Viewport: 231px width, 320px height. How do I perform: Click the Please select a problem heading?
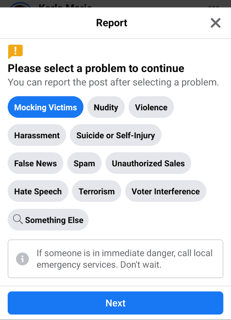pyautogui.click(x=96, y=68)
